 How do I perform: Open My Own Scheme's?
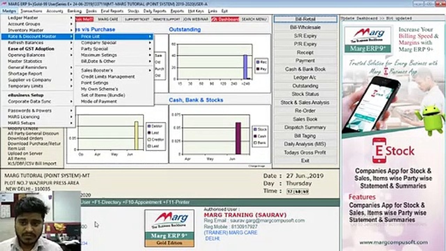click(x=114, y=89)
